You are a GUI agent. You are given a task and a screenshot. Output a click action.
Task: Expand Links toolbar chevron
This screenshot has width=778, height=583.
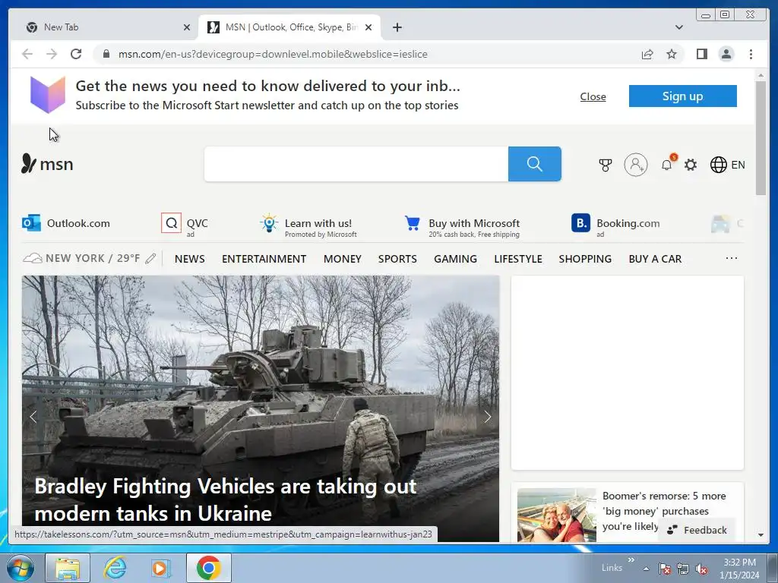[x=631, y=559]
